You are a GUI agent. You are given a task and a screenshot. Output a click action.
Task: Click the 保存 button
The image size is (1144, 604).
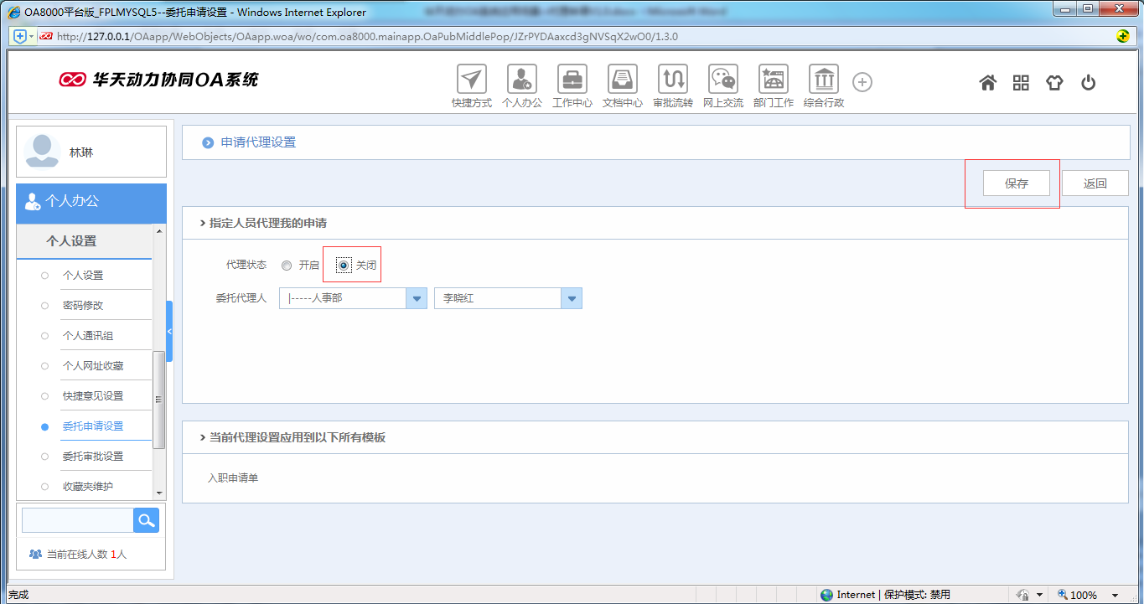[x=1017, y=183]
